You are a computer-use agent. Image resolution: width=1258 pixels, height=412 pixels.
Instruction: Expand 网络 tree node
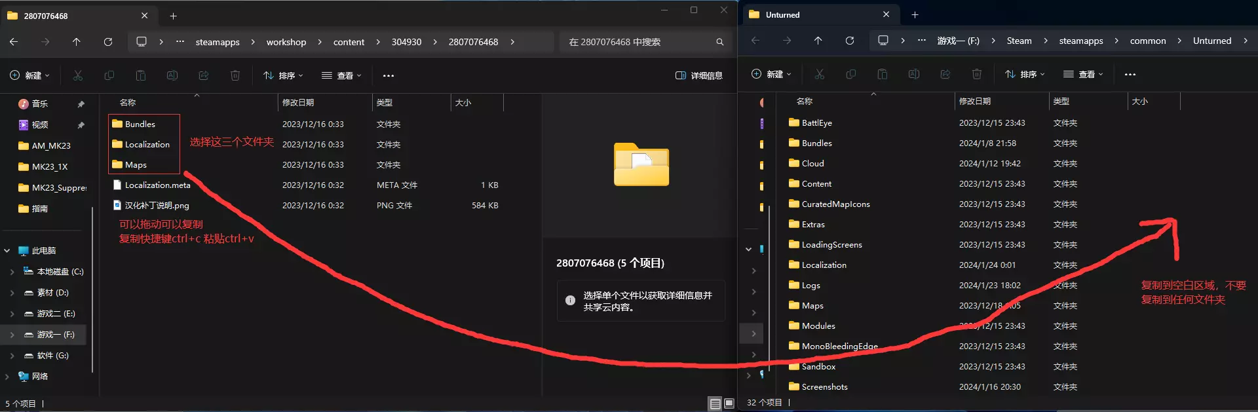pyautogui.click(x=7, y=377)
